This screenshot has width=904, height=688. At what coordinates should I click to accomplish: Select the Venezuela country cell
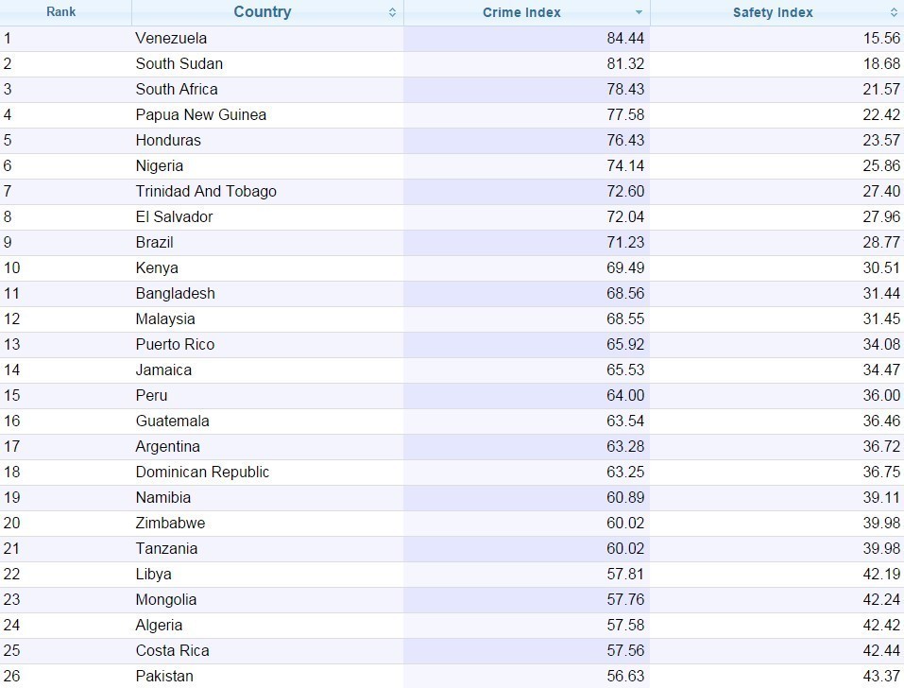171,39
